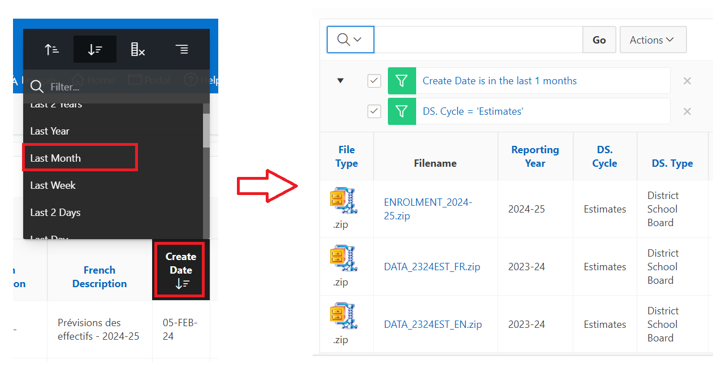Click the Sort Descending icon
Screen dimensions: 713x368
(x=94, y=49)
